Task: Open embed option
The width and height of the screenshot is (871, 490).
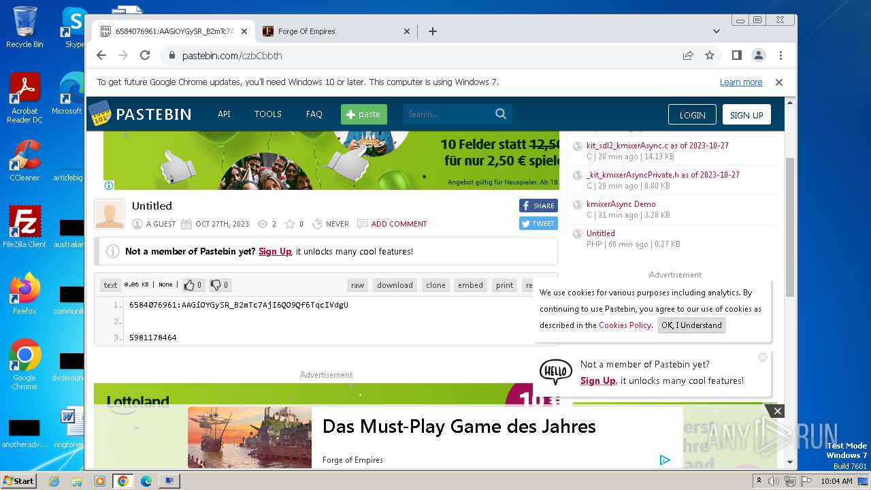Action: (470, 285)
